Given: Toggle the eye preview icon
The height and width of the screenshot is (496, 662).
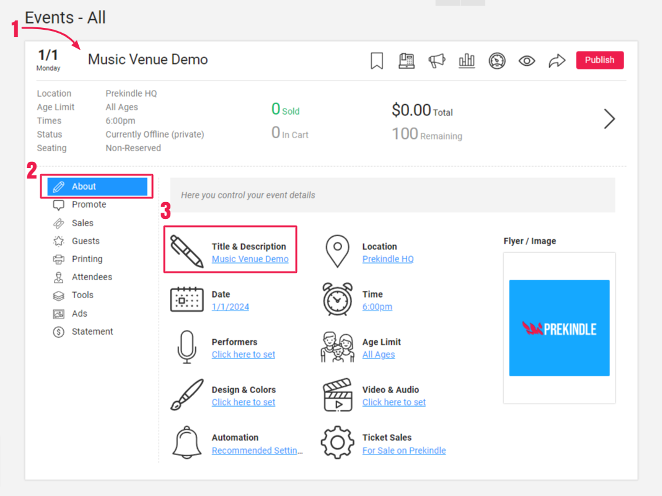Looking at the screenshot, I should (x=526, y=61).
